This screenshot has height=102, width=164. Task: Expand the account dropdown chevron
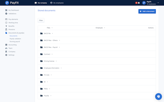[x=158, y=3]
